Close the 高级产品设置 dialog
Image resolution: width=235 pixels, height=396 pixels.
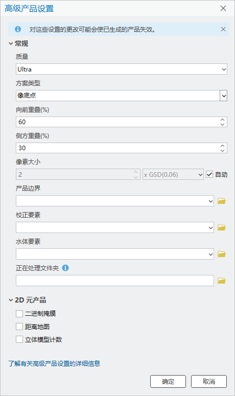tap(223, 8)
